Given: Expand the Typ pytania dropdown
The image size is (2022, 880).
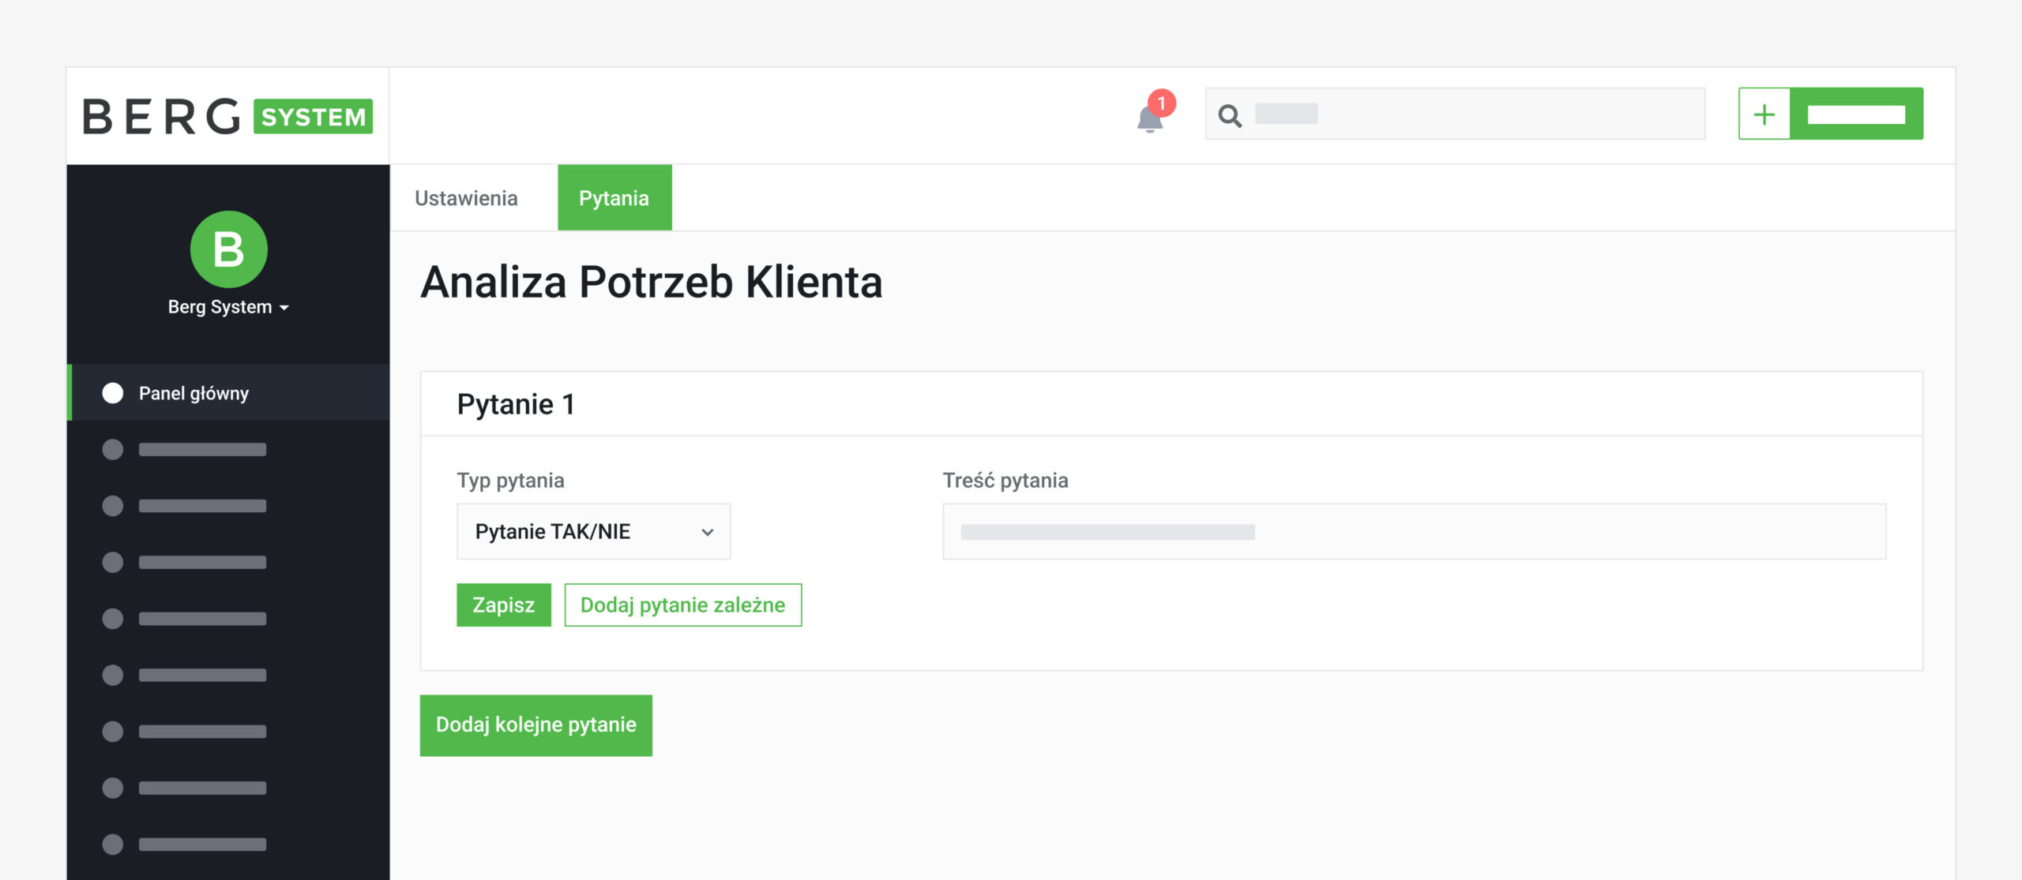Looking at the screenshot, I should [x=594, y=531].
